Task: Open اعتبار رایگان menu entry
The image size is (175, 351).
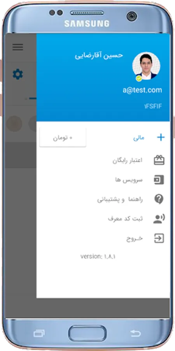Action: (x=128, y=161)
